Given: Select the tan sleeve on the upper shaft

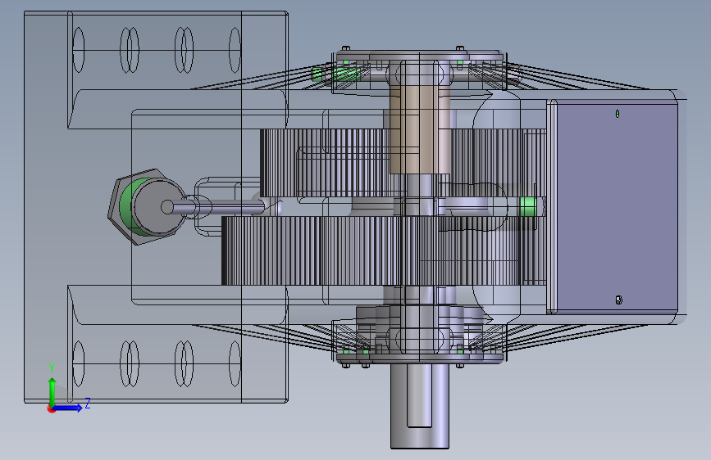Looking at the screenshot, I should [419, 130].
